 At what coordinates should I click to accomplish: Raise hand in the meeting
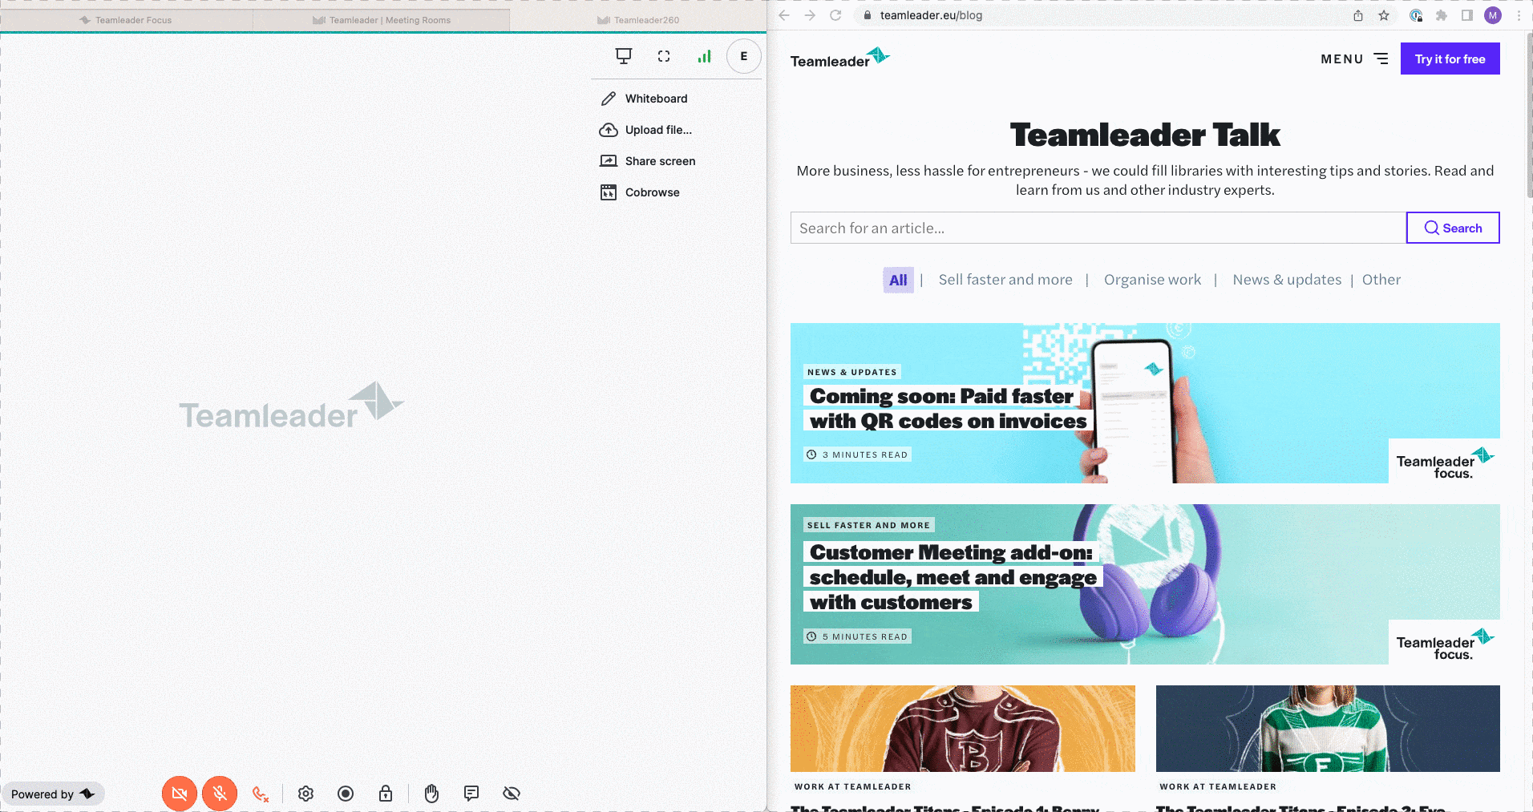tap(431, 794)
